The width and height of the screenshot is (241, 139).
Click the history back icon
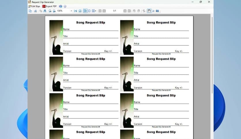[134, 11]
